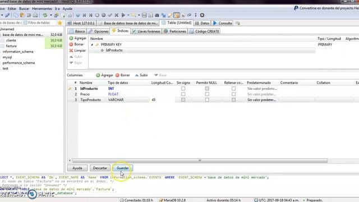Click the highlighted warning toolbar icon
The image size is (359, 202).
click(176, 15)
